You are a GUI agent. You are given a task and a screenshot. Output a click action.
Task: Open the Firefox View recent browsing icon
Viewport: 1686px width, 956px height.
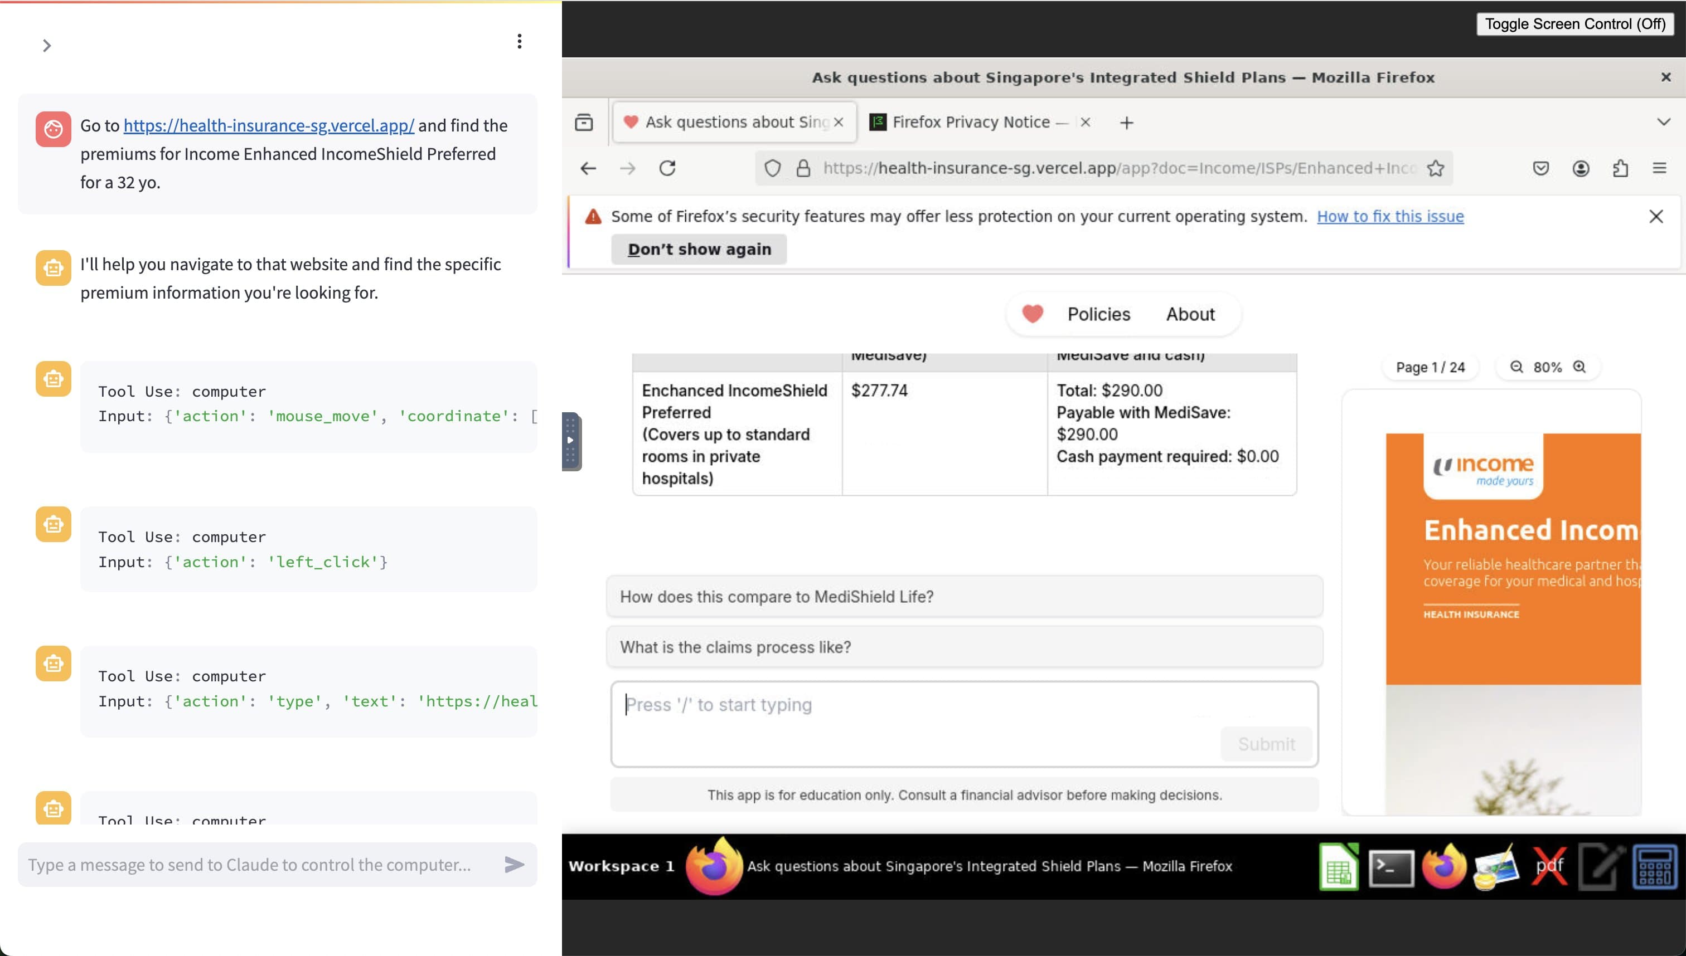pyautogui.click(x=583, y=122)
